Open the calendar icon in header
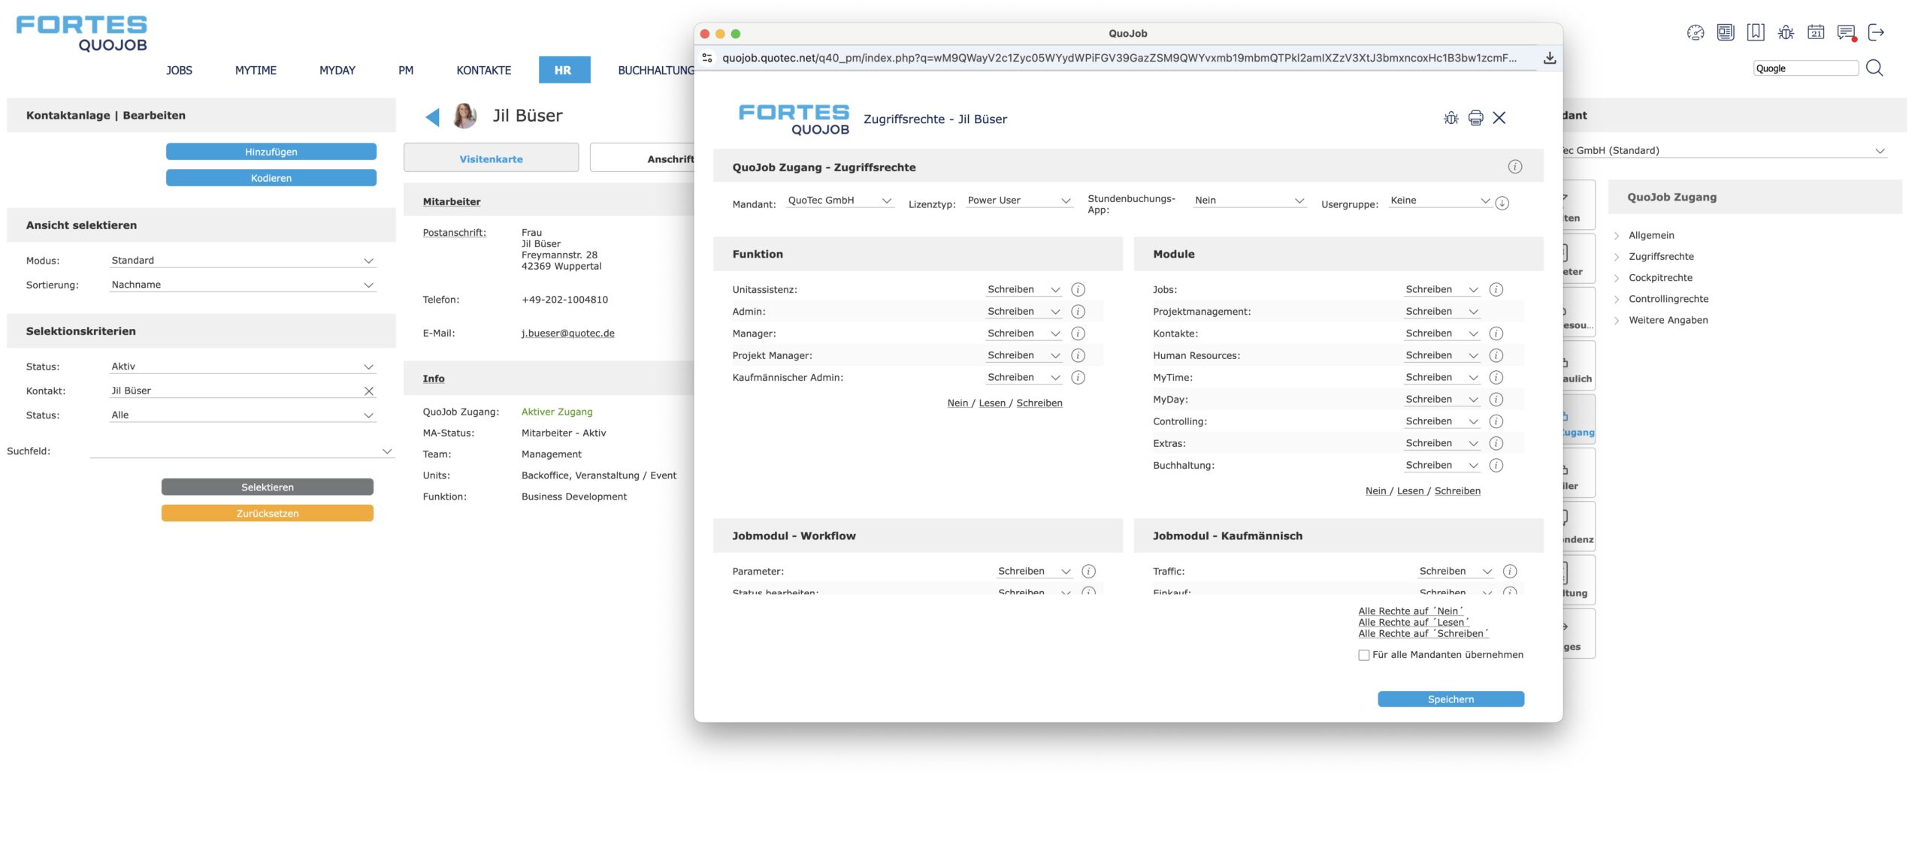 [1816, 32]
